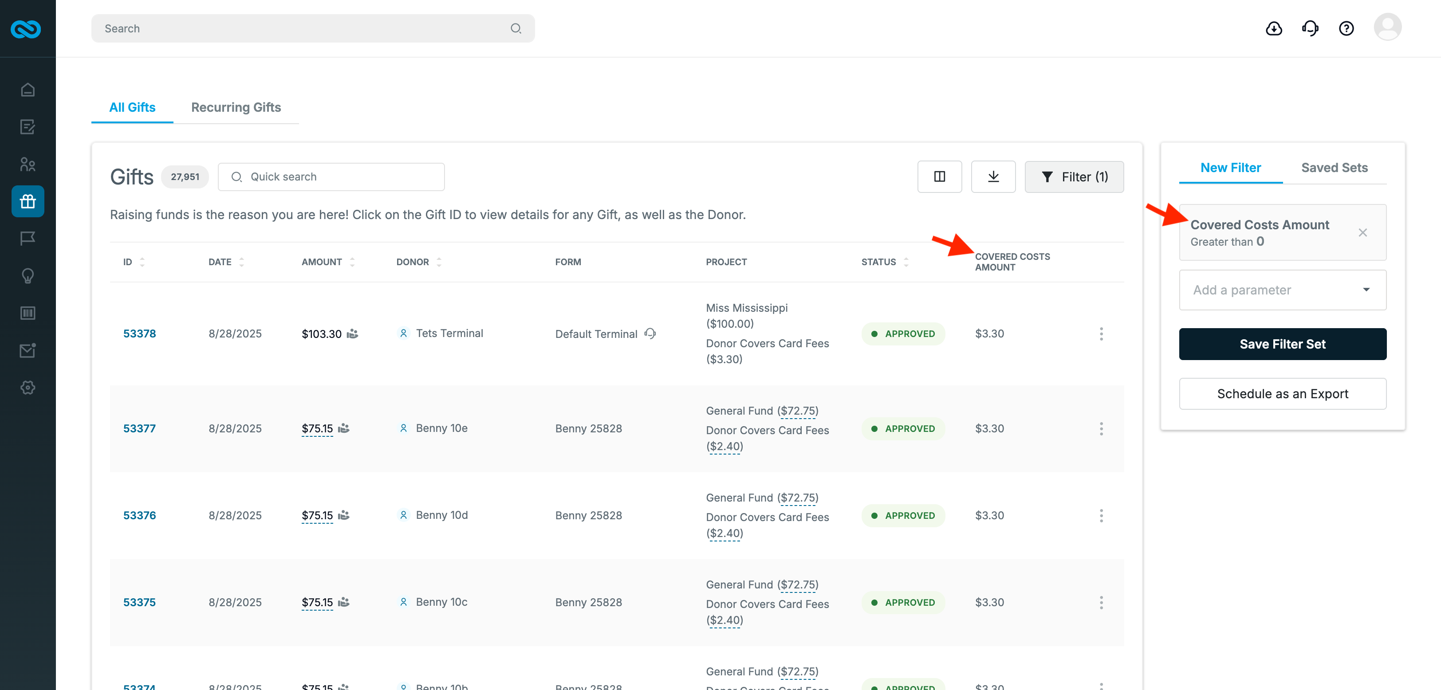Screen dimensions: 1441x690
Task: Click the app logo in the sidebar
Action: pos(26,28)
